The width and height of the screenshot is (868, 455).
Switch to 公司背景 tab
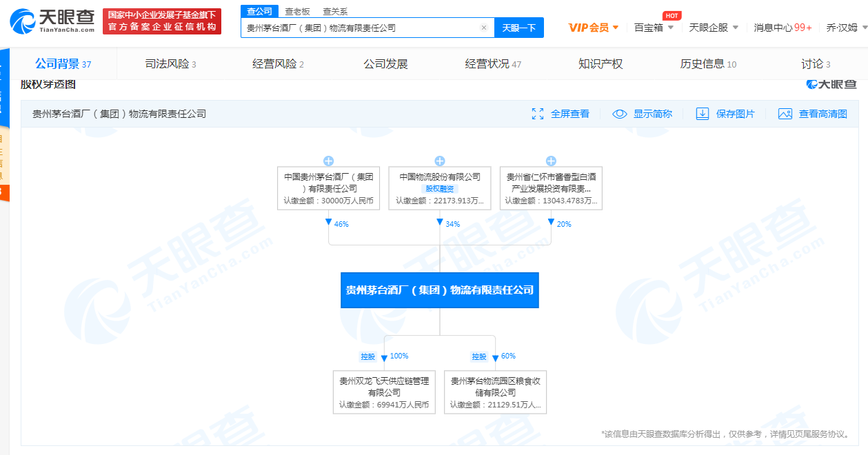tap(63, 64)
